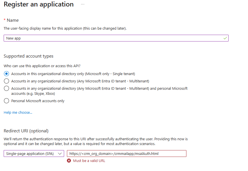Open the ellipsis menu beside the page title
The height and width of the screenshot is (171, 248).
[x=82, y=4]
